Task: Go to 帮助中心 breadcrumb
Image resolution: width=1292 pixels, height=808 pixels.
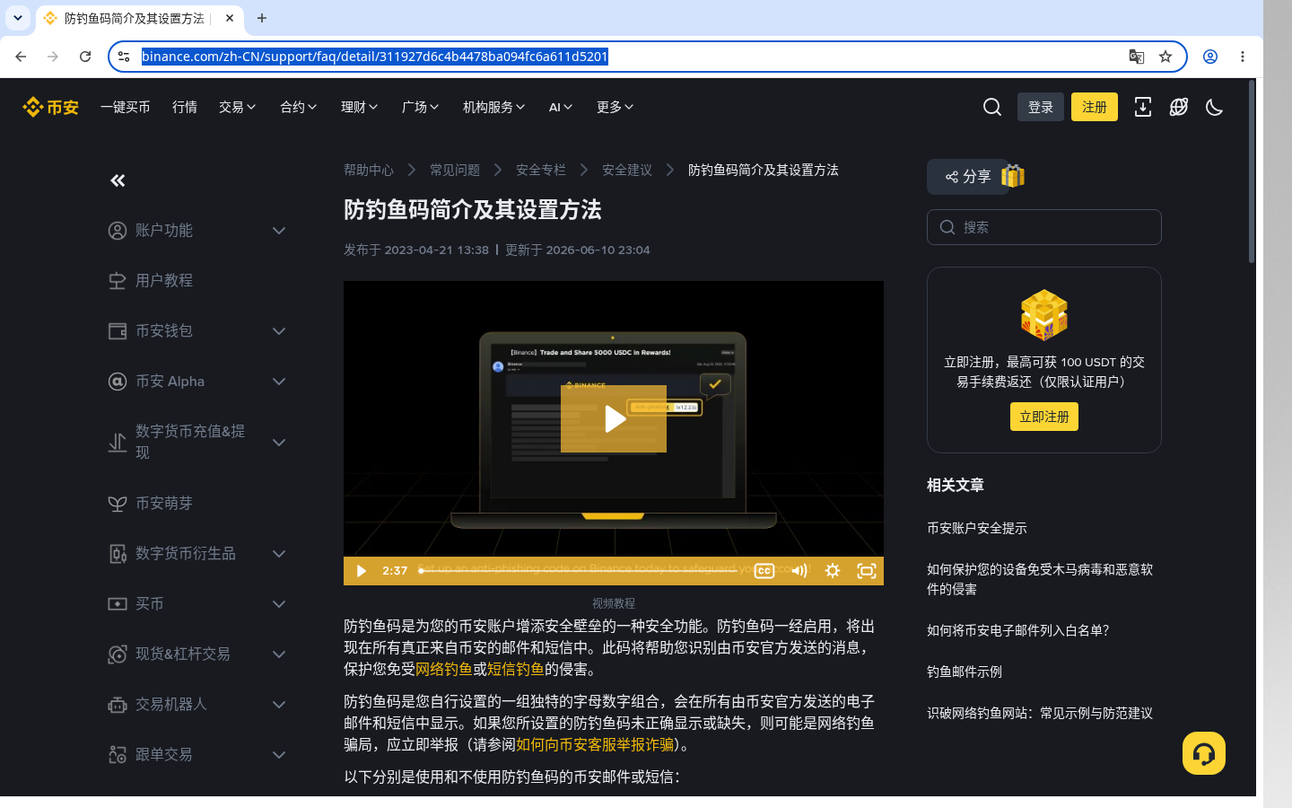Action: tap(369, 170)
